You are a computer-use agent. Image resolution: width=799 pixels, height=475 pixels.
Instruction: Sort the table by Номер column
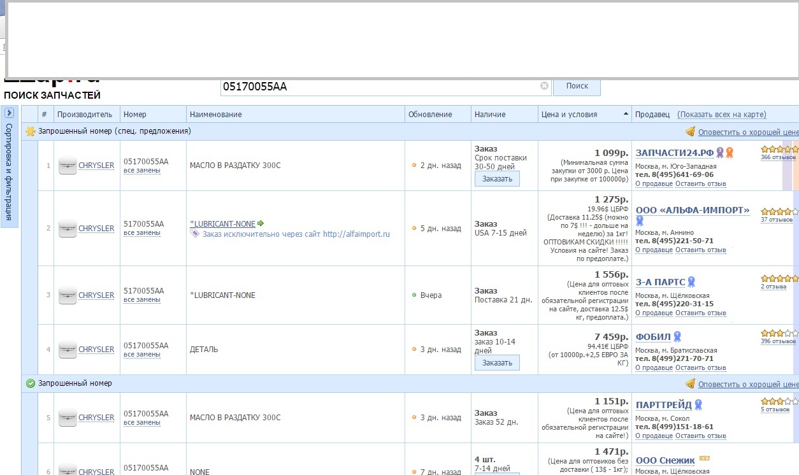(135, 115)
